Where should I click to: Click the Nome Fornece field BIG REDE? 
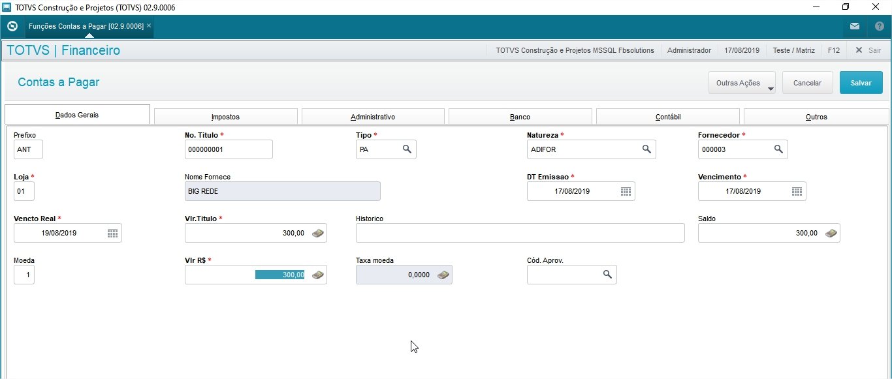click(x=283, y=191)
